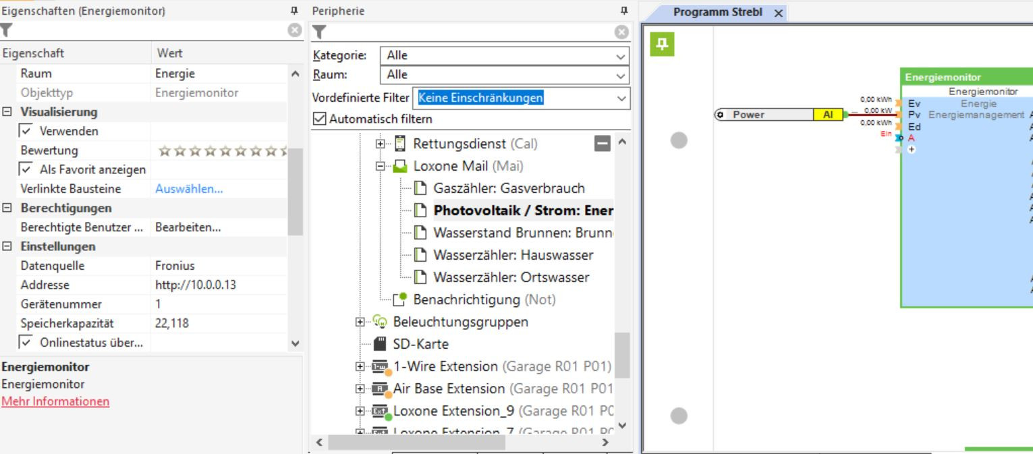Uncheck the Verwenden checkbox

coord(26,131)
